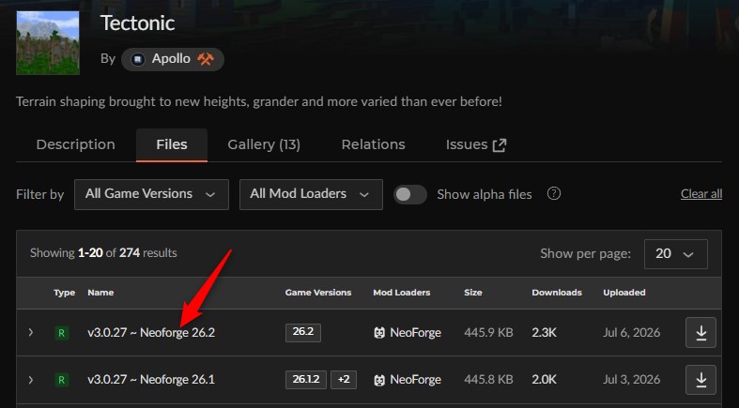Switch to the Gallery (13) tab

tap(264, 144)
